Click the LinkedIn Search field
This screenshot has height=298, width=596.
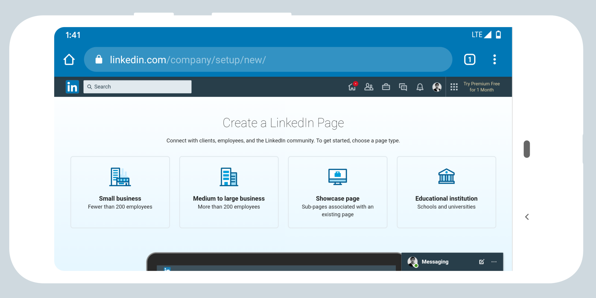coord(137,87)
